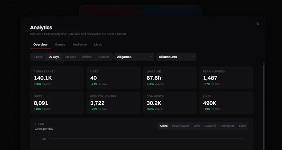The width and height of the screenshot is (282, 150).
Task: Open the All accounts filter dropdown
Action: (x=176, y=57)
